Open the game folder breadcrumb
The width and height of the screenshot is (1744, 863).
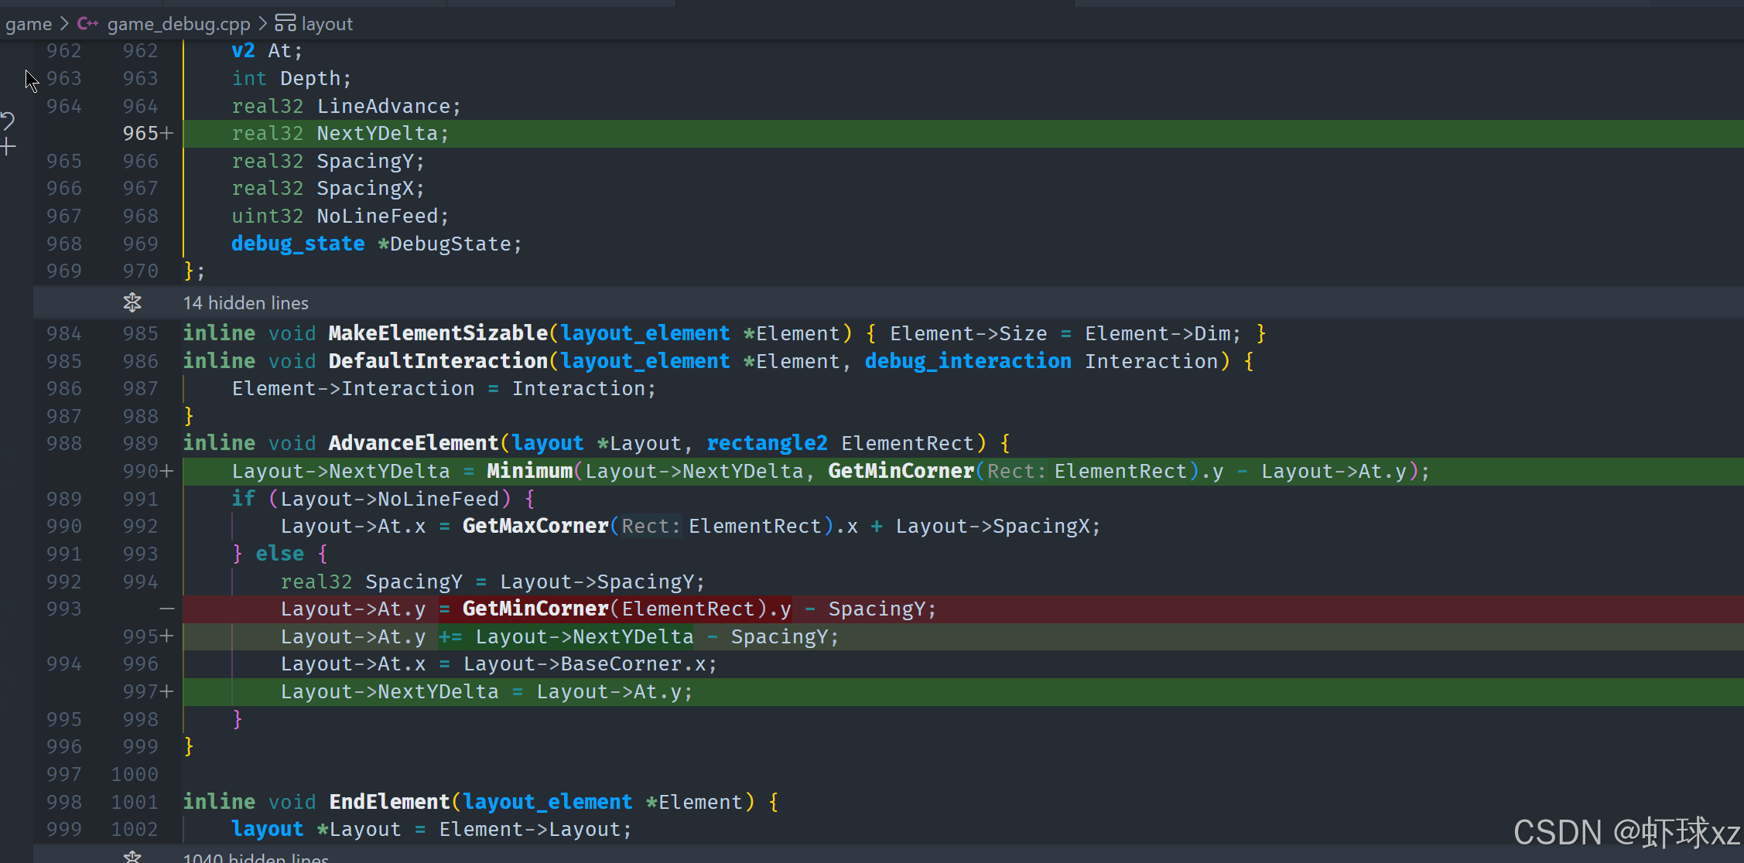click(28, 24)
